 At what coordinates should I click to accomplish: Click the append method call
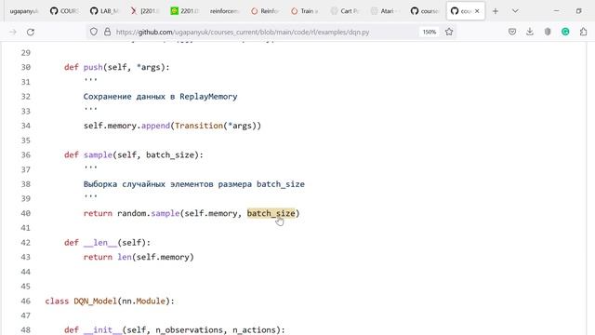[155, 126]
